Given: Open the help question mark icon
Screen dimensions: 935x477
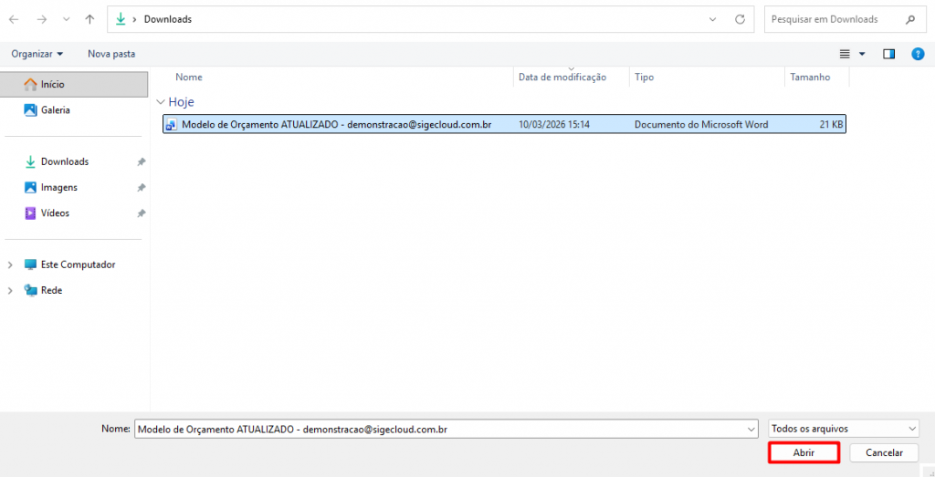Looking at the screenshot, I should (x=918, y=54).
